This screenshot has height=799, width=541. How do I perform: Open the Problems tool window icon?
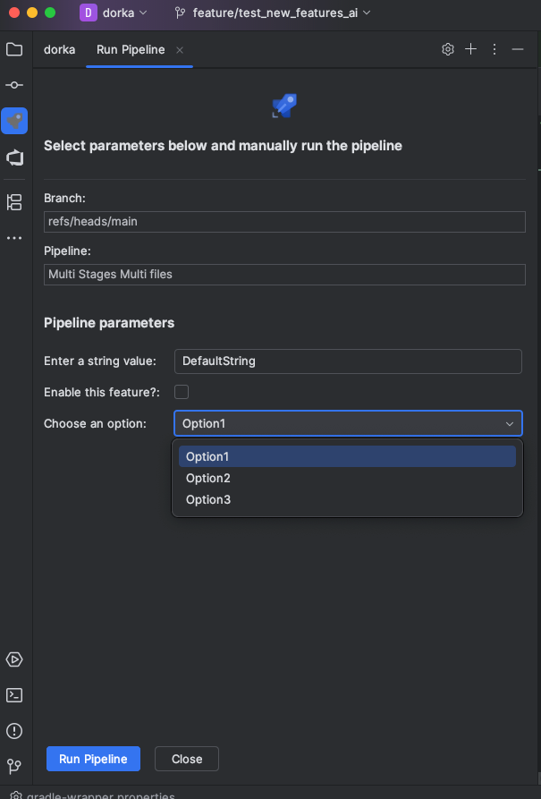14,731
